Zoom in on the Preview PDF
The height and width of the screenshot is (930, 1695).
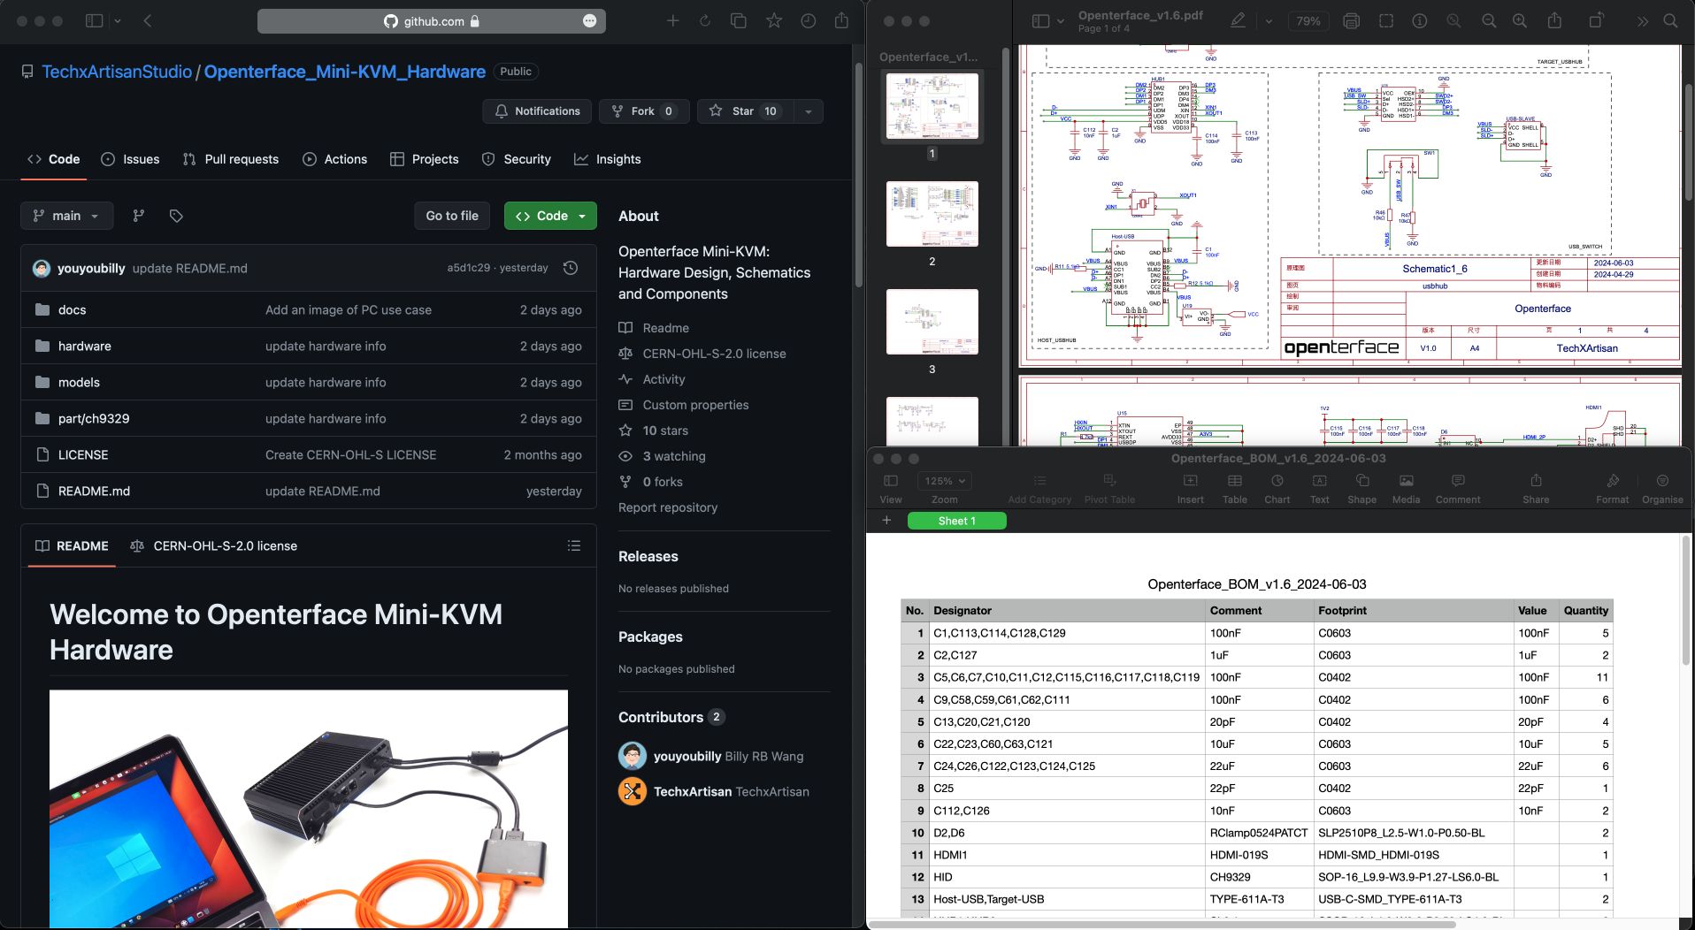pos(1519,21)
